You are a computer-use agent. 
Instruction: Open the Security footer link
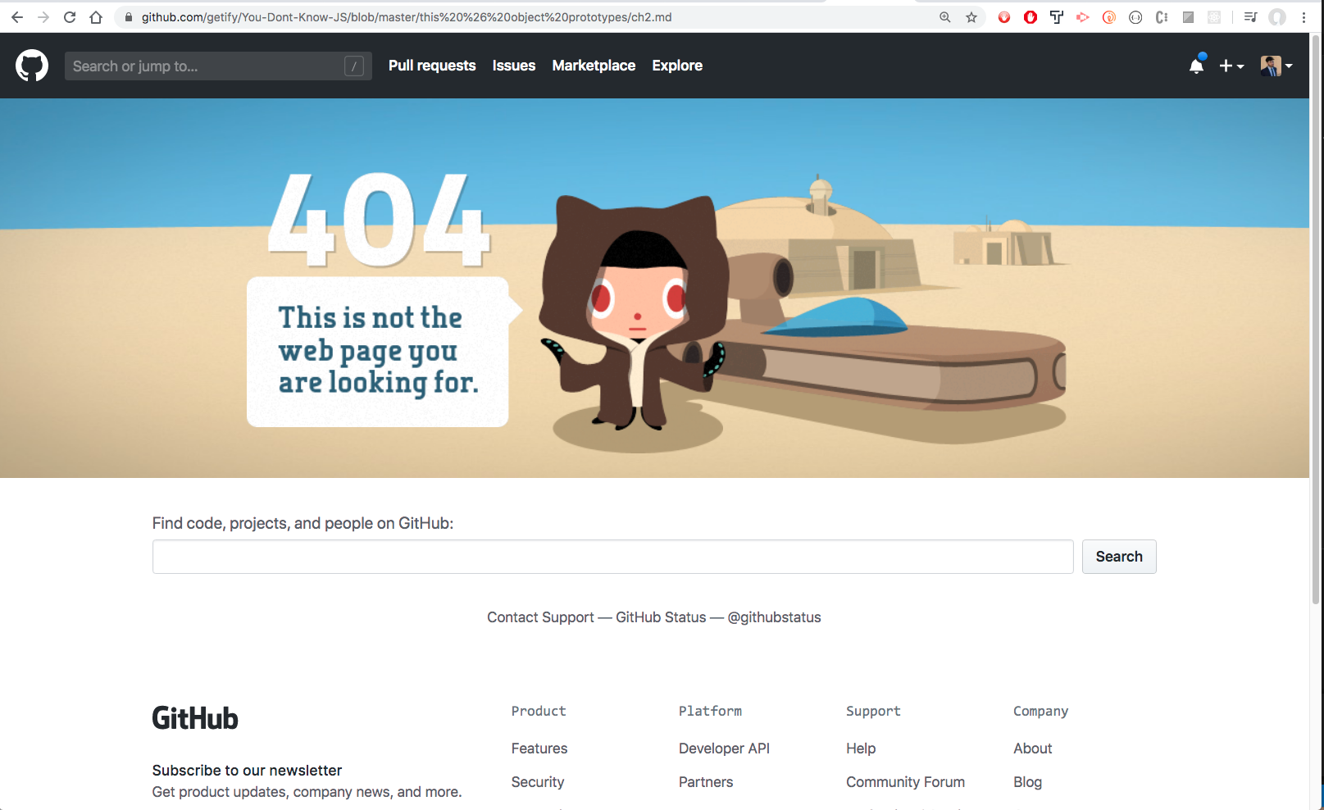[x=538, y=782]
